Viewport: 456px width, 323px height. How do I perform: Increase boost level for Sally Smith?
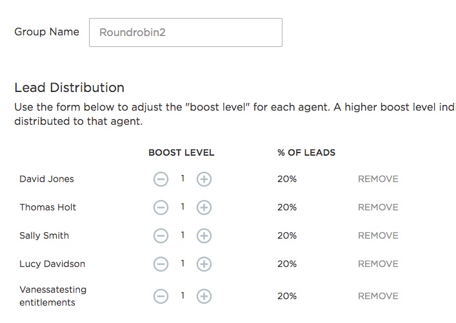[204, 235]
